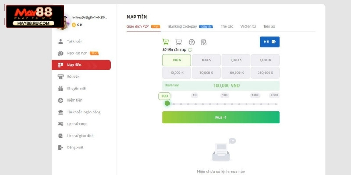
Task: Click the Tài khoản person icon
Action: click(61, 41)
